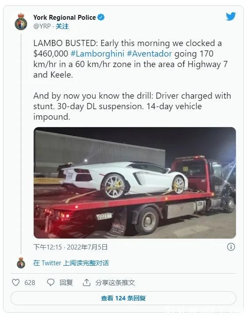Open the tweet info circle icon

(231, 247)
